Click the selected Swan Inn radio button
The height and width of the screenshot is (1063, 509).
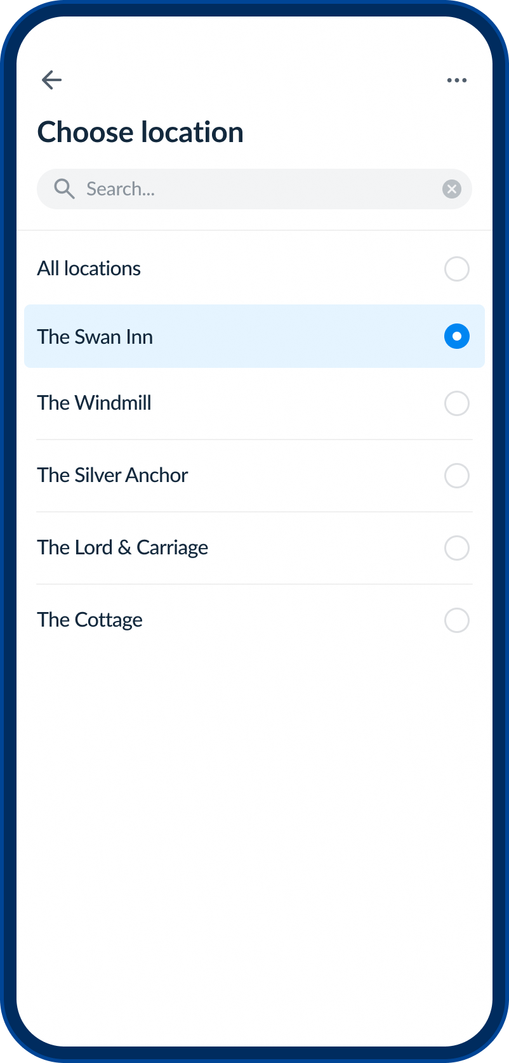[457, 336]
